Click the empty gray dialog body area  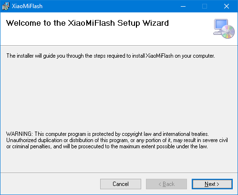119,95
